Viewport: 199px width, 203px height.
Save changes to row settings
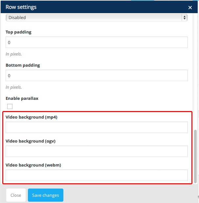click(46, 195)
